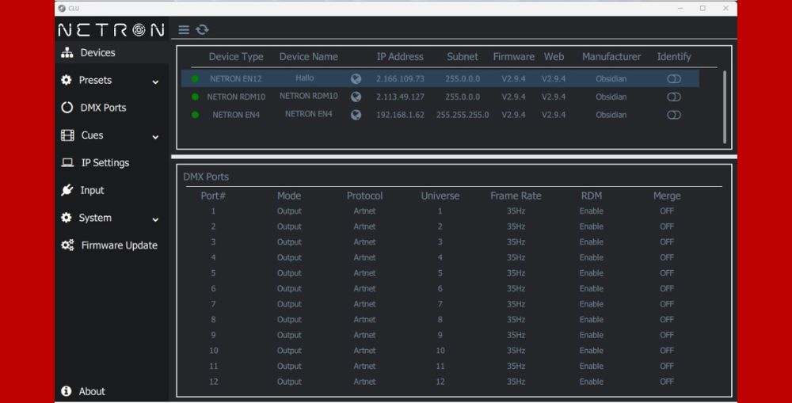Image resolution: width=792 pixels, height=403 pixels.
Task: Open the About section
Action: point(92,391)
